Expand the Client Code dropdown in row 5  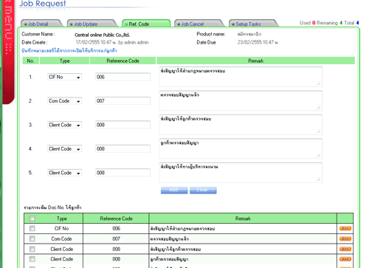[64, 173]
